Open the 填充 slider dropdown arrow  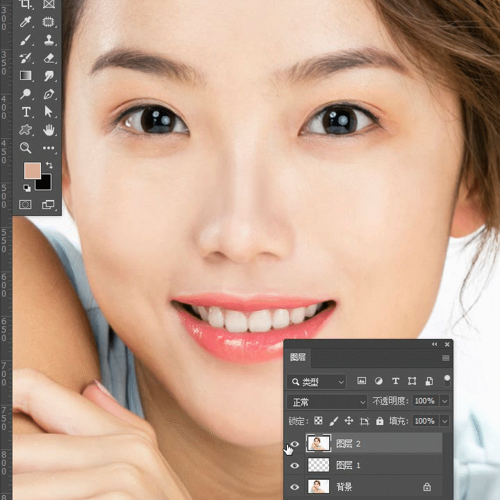pos(444,422)
